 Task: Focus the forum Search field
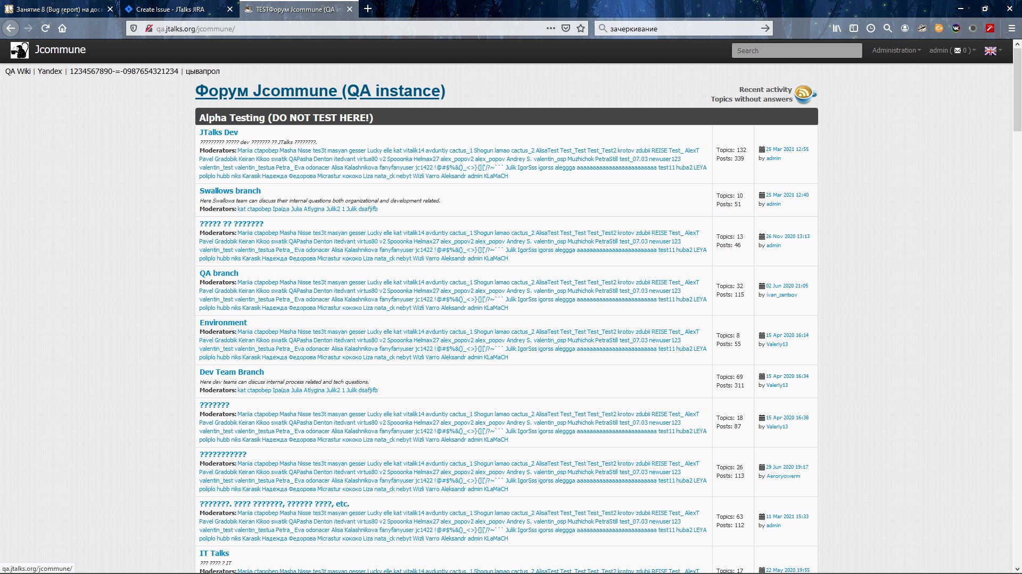pos(796,50)
